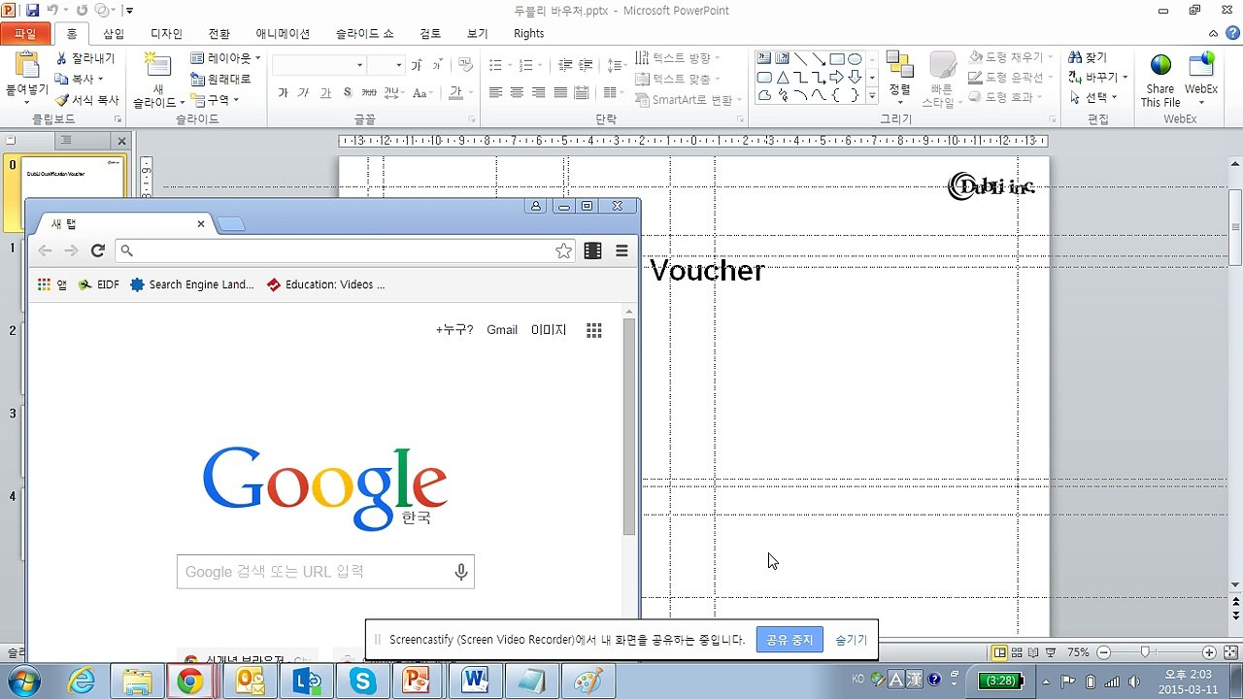Open Search Engine Land bookmark
1243x699 pixels.
pyautogui.click(x=191, y=284)
